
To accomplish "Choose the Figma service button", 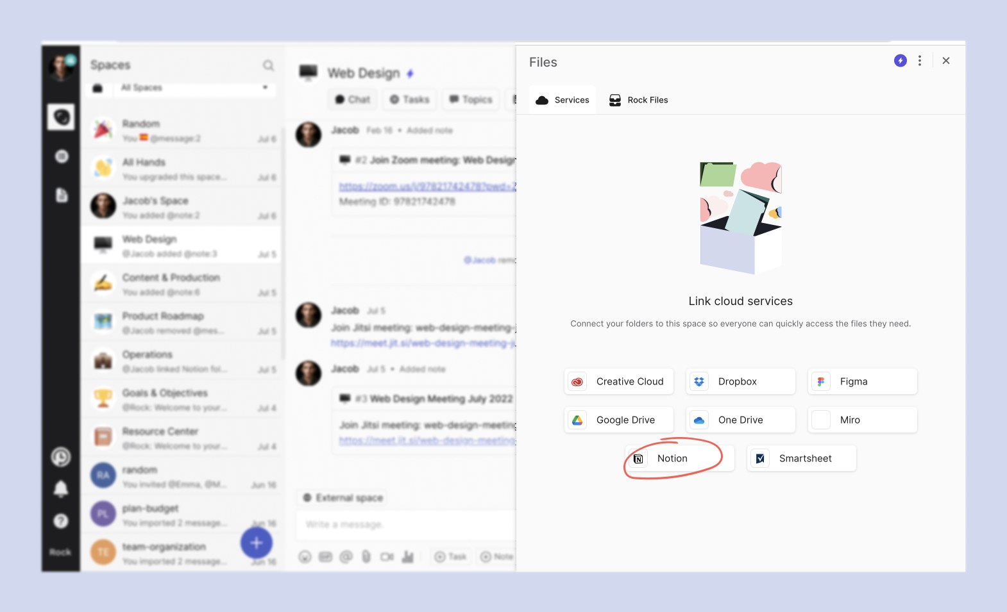I will tap(862, 382).
